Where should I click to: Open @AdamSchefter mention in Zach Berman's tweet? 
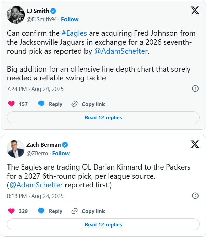click(36, 185)
